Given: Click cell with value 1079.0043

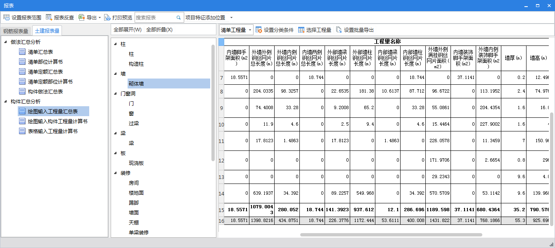Looking at the screenshot, I should click(262, 210).
